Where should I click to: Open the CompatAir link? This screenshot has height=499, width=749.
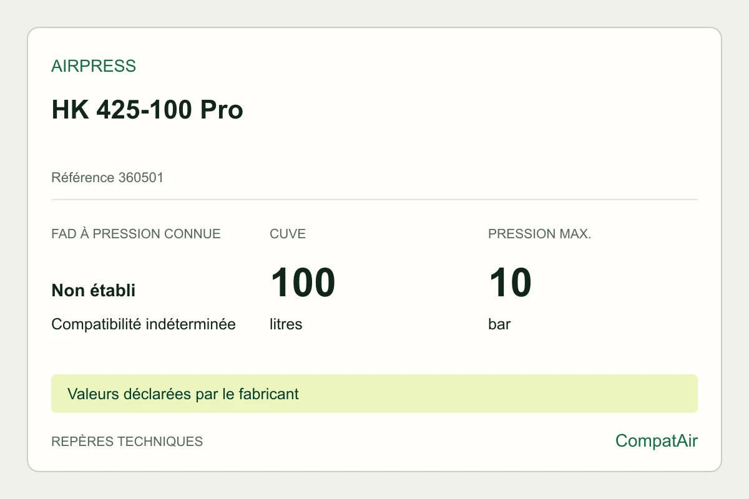point(657,441)
